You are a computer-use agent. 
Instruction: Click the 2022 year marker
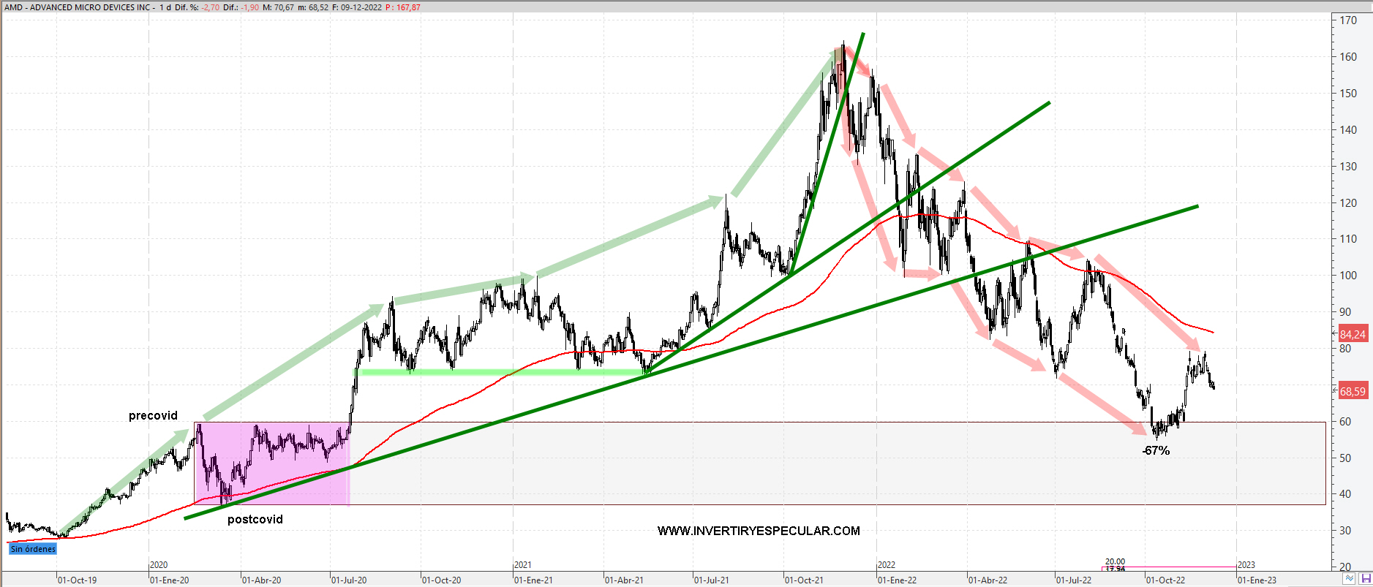point(887,565)
